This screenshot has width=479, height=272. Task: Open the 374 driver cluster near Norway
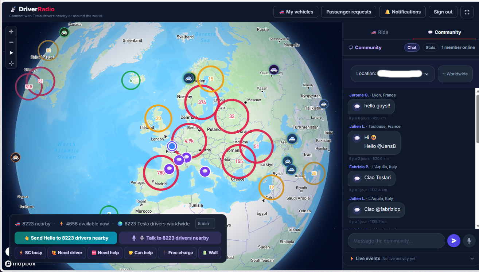(202, 102)
